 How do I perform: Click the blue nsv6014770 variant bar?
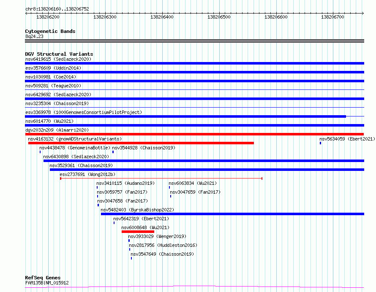click(x=194, y=125)
